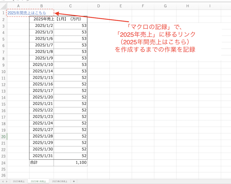Add a new sheet with plus button
Image resolution: width=231 pixels, height=184 pixels.
pyautogui.click(x=74, y=181)
